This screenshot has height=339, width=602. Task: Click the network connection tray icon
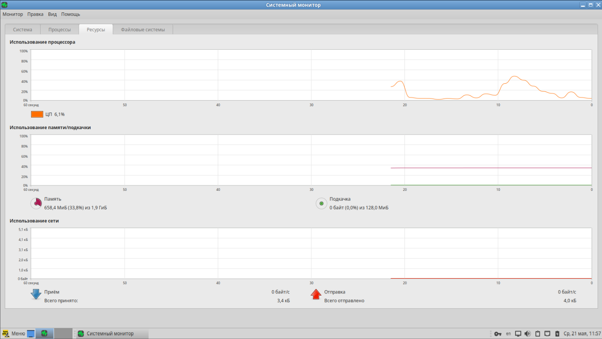coord(547,334)
